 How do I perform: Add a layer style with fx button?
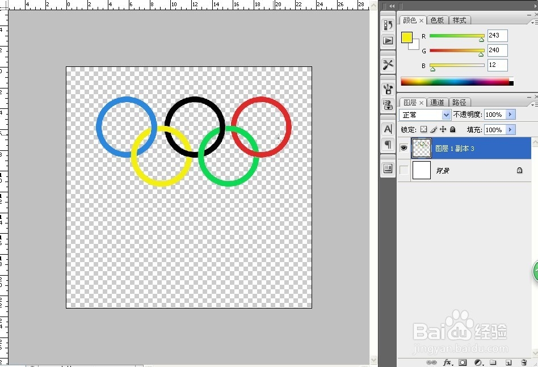(x=447, y=362)
